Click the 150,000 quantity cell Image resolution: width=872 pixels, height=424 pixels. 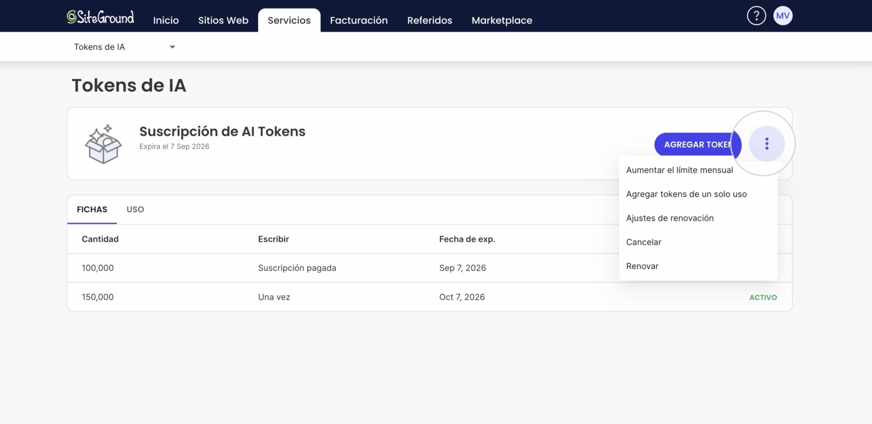click(97, 297)
